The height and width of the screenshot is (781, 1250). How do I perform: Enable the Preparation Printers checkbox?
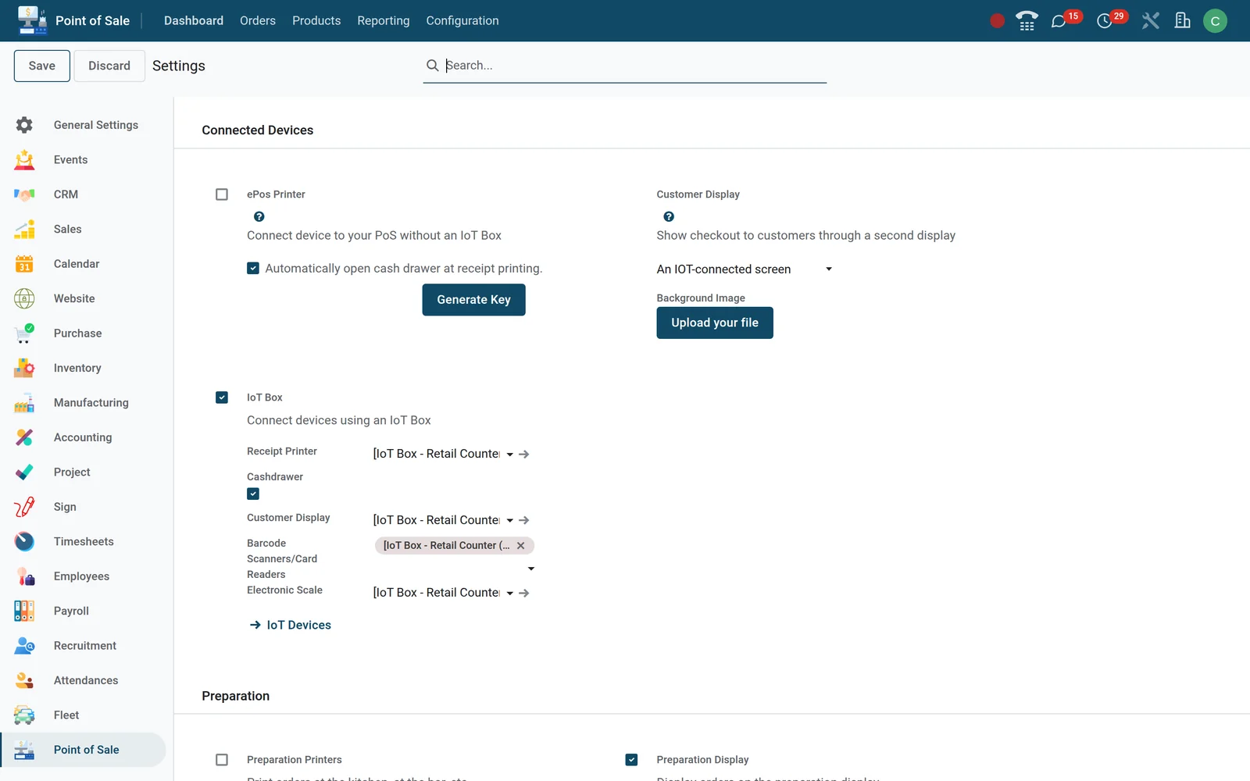[222, 760]
